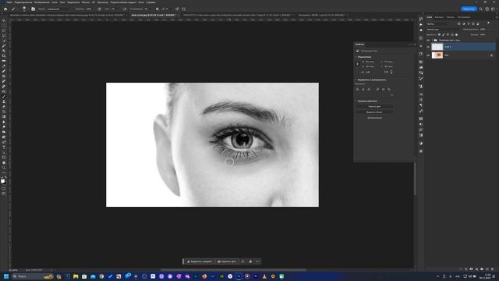Open the Windows Start menu
The height and width of the screenshot is (281, 499).
(x=5, y=276)
